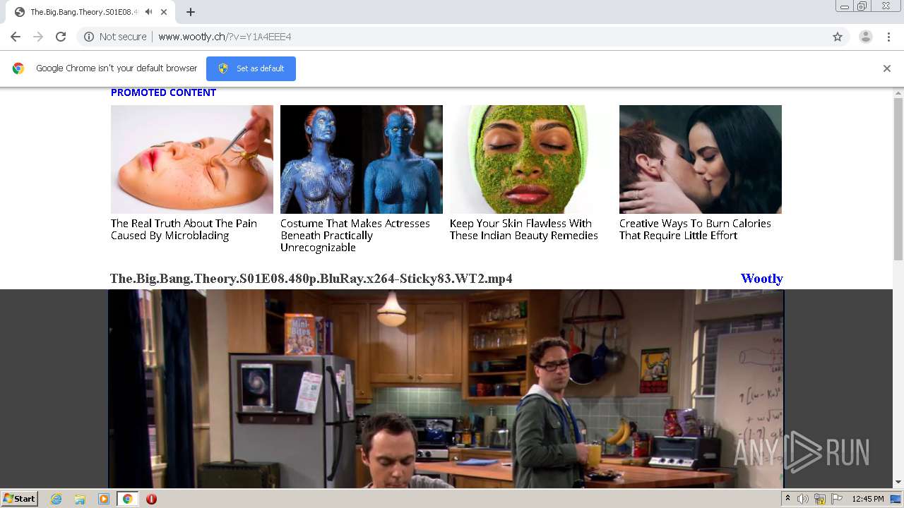904x508 pixels.
Task: Open the blue costume actresses thumbnail
Action: (362, 159)
